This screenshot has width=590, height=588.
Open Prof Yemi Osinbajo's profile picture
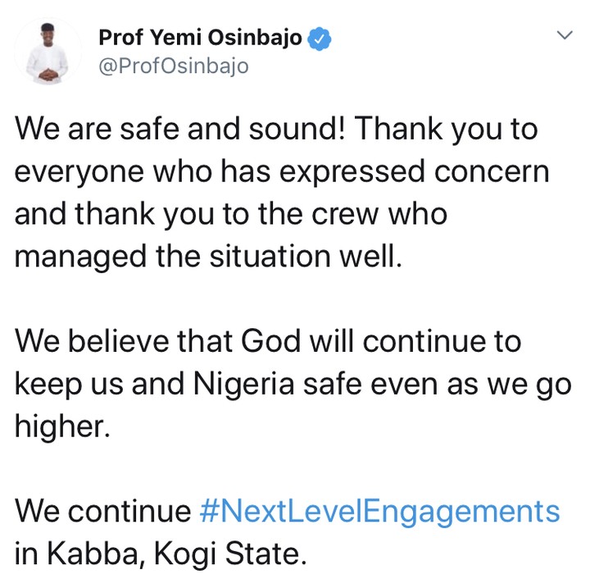tap(48, 51)
